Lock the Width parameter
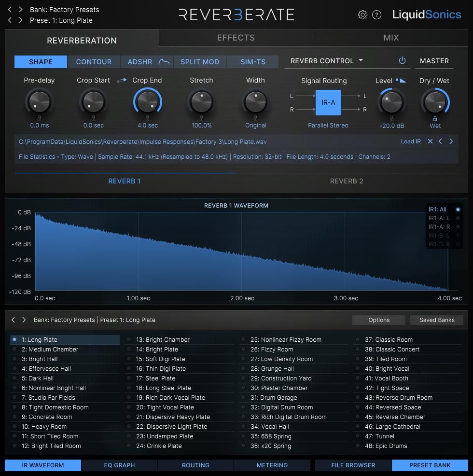 [256, 118]
